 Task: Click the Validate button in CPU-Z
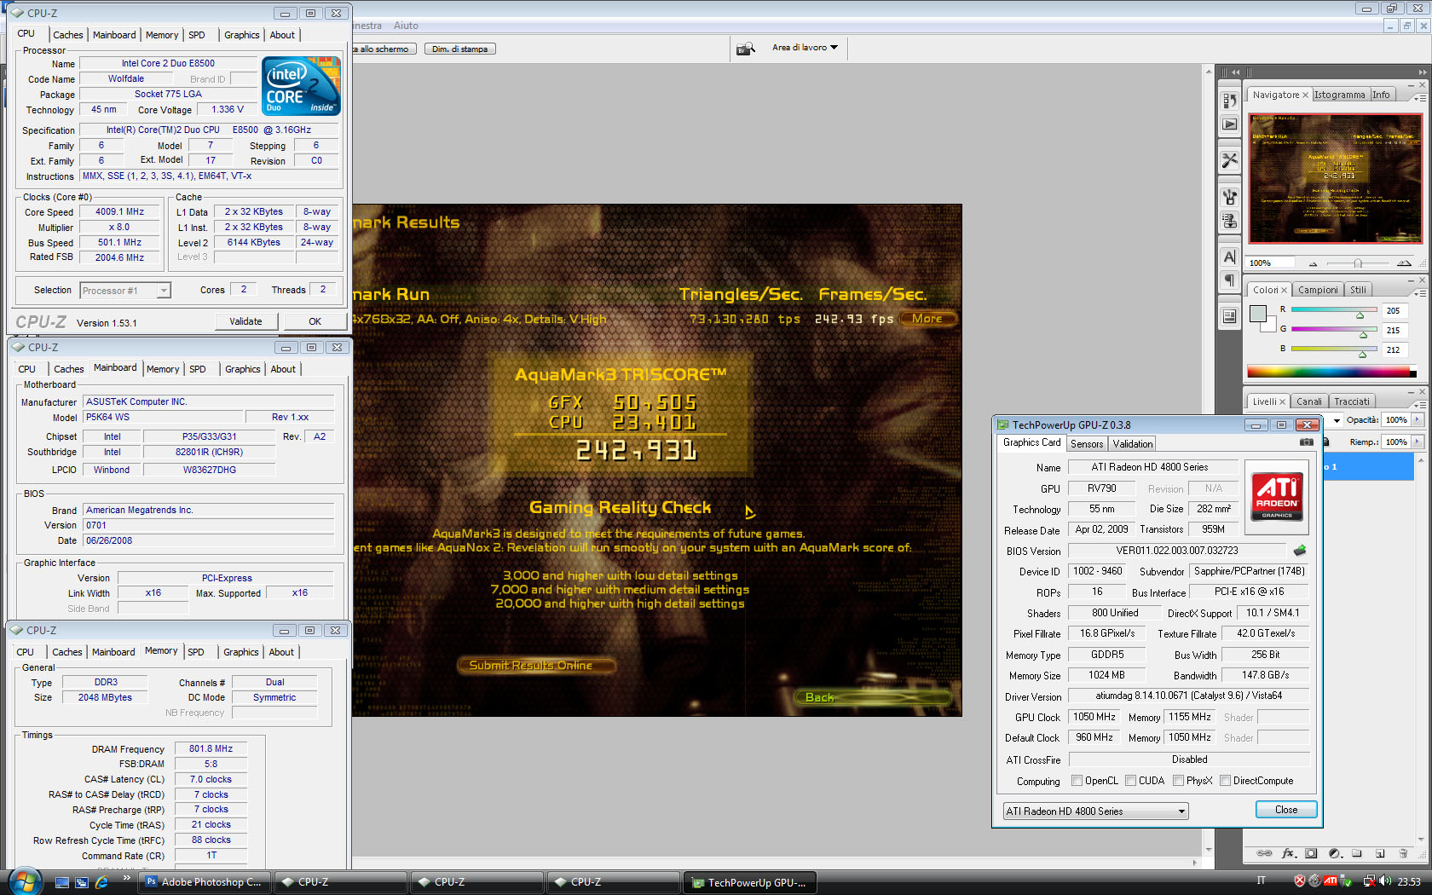pos(245,321)
